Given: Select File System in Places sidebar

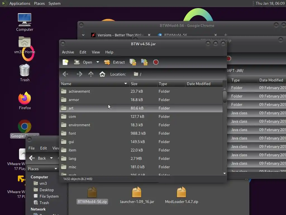Looking at the screenshot, I should point(46,196).
